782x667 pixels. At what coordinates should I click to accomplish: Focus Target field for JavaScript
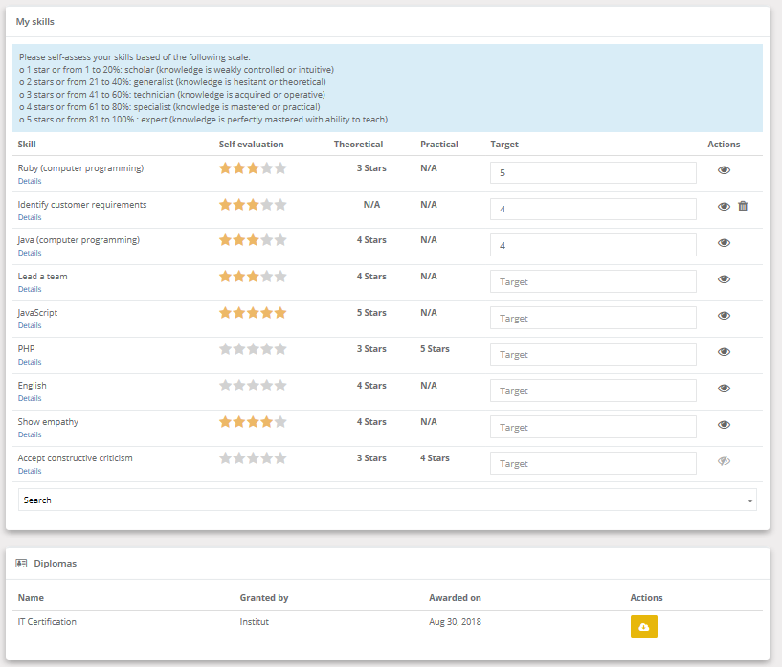(x=593, y=318)
